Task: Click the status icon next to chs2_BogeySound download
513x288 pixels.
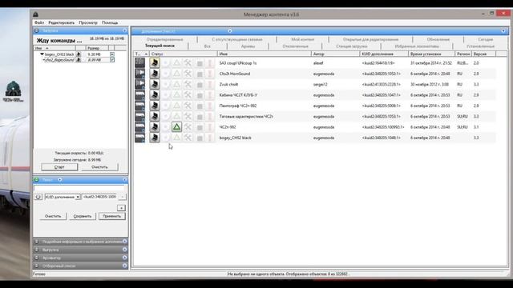Action: point(79,60)
